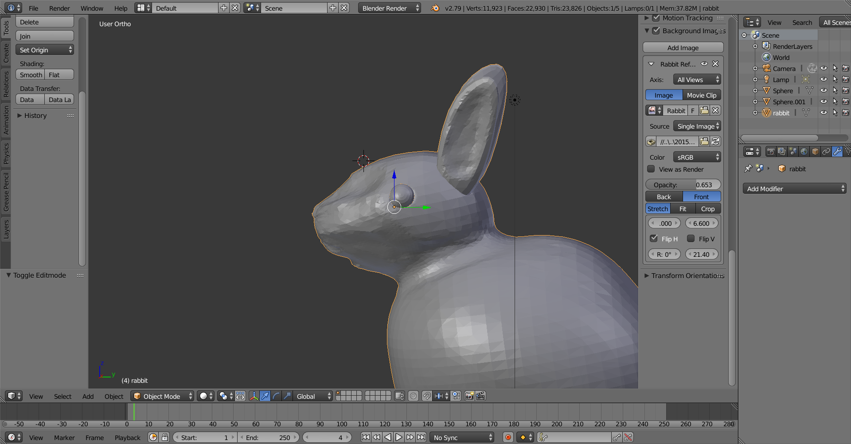851x444 pixels.
Task: Open the Set Origin dropdown
Action: 45,50
